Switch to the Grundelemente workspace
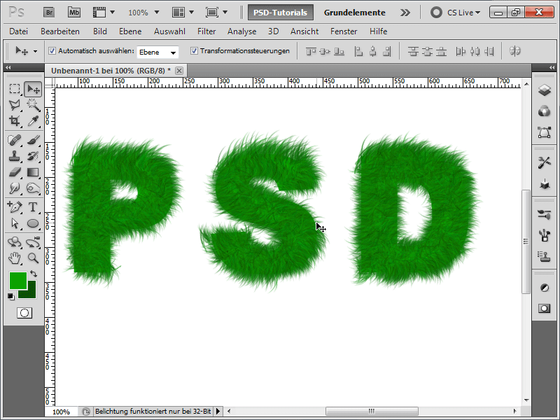Screen dimensions: 560x420 (x=355, y=13)
